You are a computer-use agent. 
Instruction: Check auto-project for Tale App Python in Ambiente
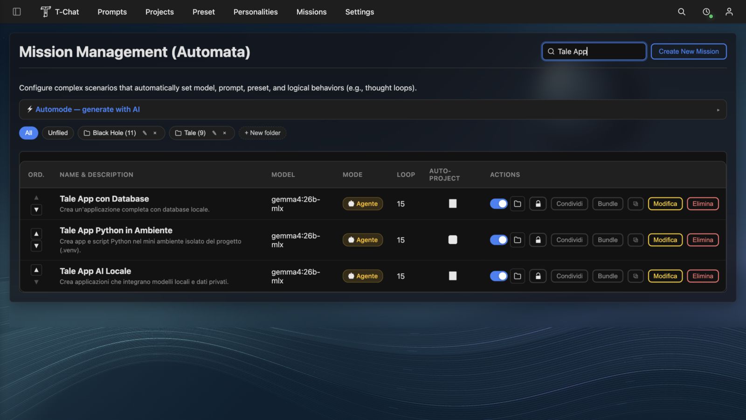pos(453,240)
